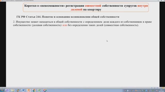Open Google Chrome from the taskbar
The height and width of the screenshot is (92, 165).
click(x=34, y=90)
